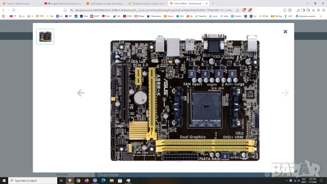This screenshot has height=184, width=327.
Task: Open Brave music playlist icon
Action: pyautogui.click(x=298, y=10)
